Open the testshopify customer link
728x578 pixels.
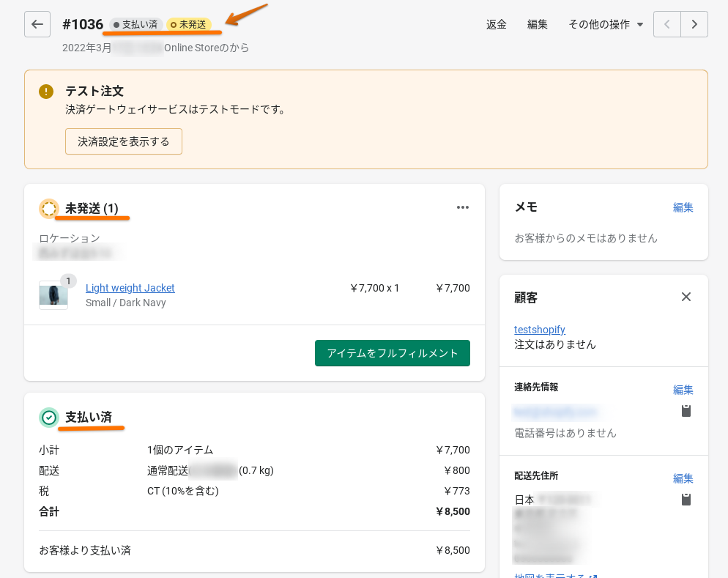[540, 330]
